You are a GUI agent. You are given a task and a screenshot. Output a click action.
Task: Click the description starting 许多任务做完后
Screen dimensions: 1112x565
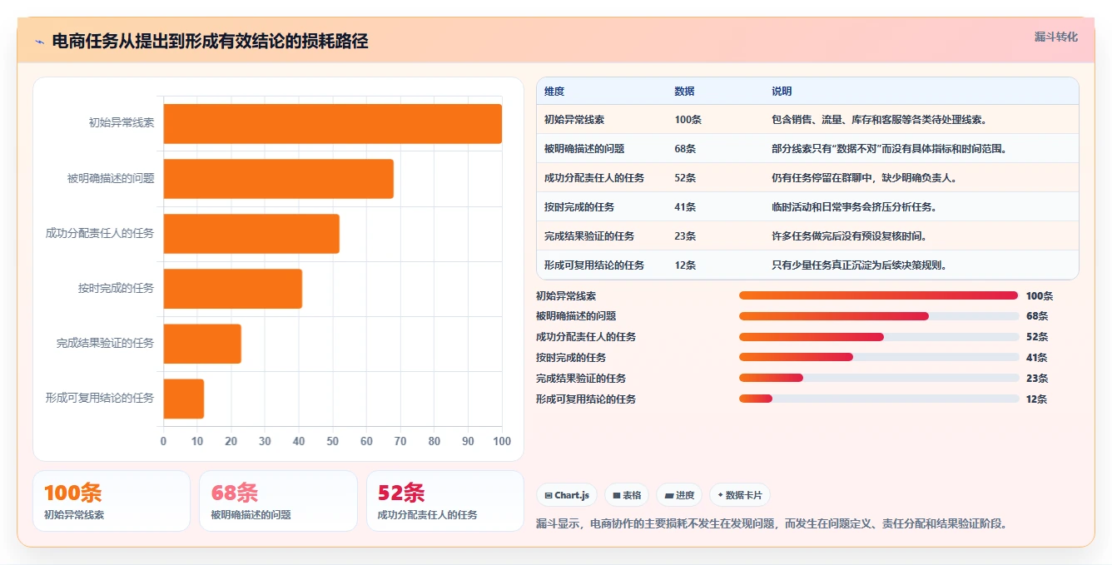[849, 236]
